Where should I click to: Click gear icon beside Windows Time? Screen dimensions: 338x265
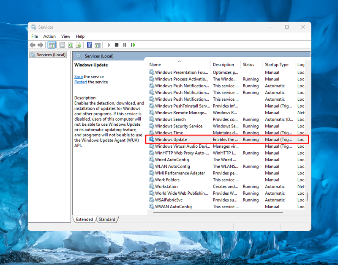(x=152, y=132)
